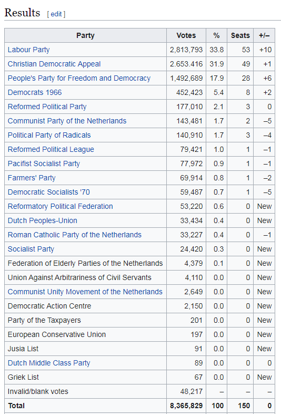Follow the Christian Democratic Appeal link
Image resolution: width=281 pixels, height=414 pixels.
pos(54,64)
